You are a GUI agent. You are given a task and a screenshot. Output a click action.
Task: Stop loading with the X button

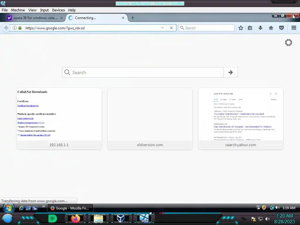pyautogui.click(x=171, y=28)
